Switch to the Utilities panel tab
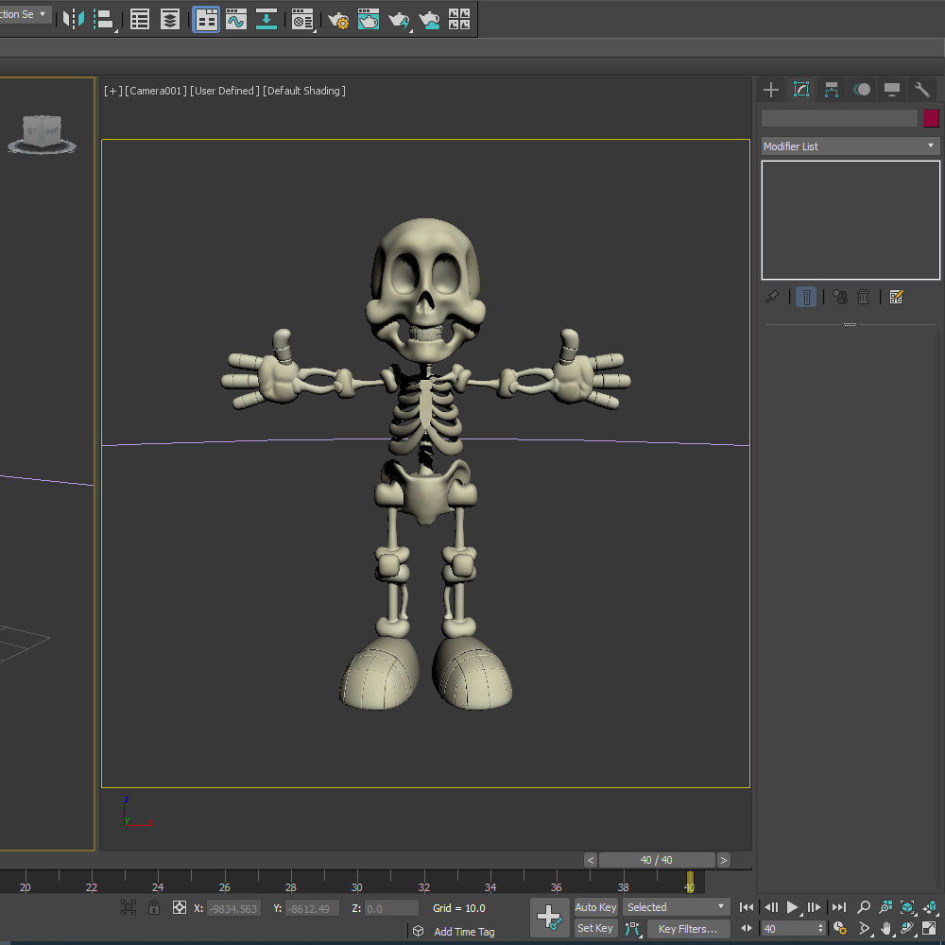 pos(922,90)
